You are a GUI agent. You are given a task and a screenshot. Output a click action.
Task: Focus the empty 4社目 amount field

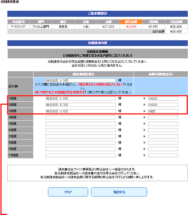[163, 117]
